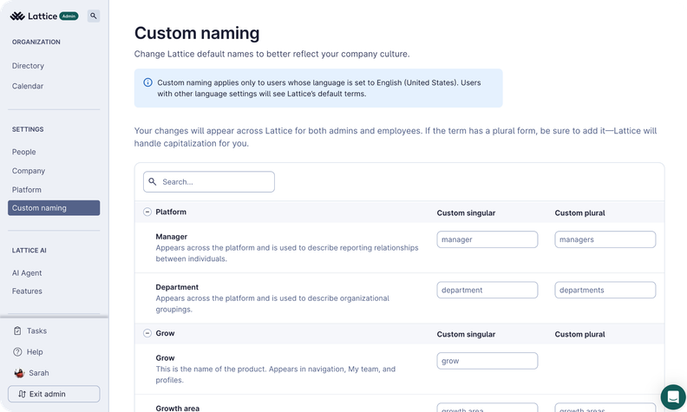Click Custom singular header in Grow section
The width and height of the screenshot is (687, 412).
pyautogui.click(x=466, y=334)
